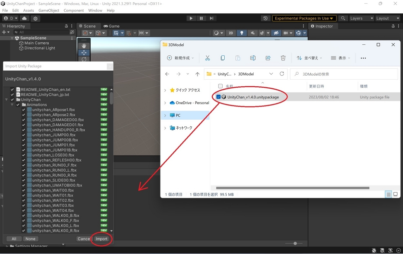Uncheck unitychan_JUMP00.fbx checkbox
Viewport: 403px width, 254px height.
(24, 135)
